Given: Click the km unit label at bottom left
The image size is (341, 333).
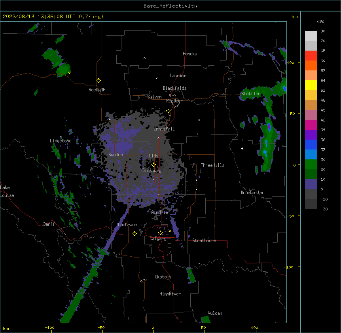Looking at the screenshot, I should pyautogui.click(x=6, y=329).
